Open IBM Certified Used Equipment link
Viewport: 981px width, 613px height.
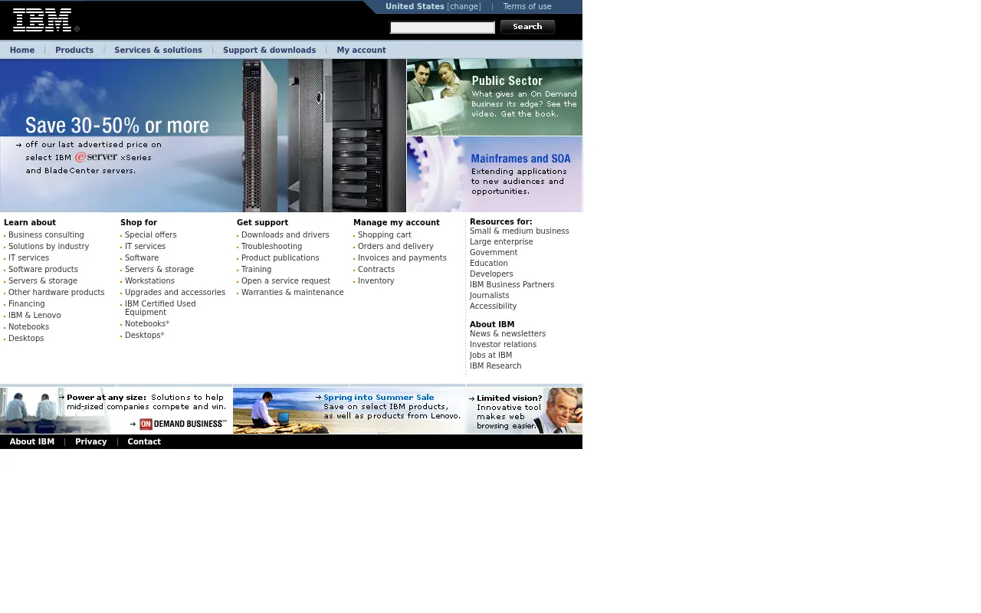coord(160,308)
